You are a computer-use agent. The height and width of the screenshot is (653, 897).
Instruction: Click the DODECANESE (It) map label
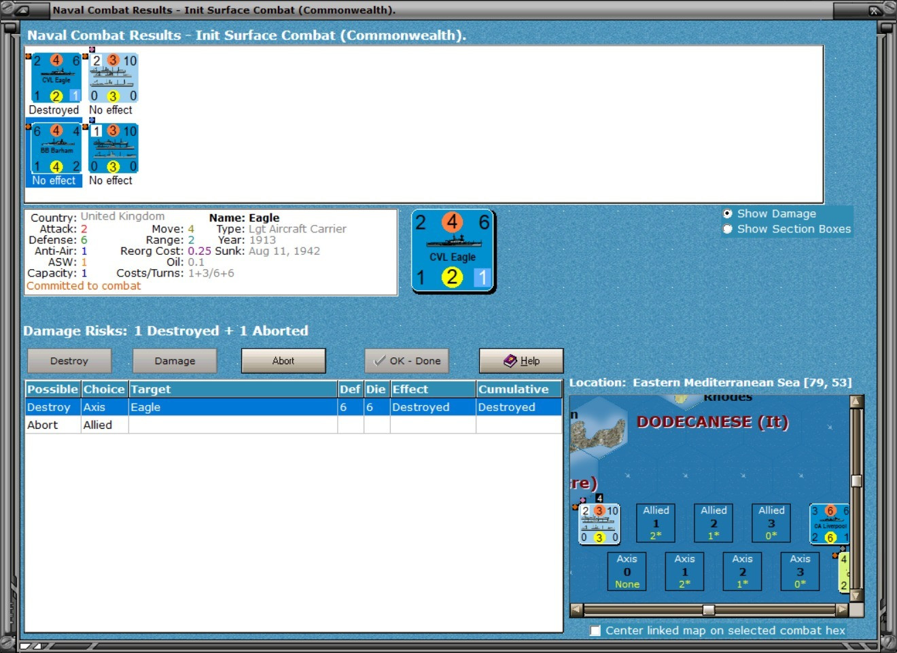[713, 422]
